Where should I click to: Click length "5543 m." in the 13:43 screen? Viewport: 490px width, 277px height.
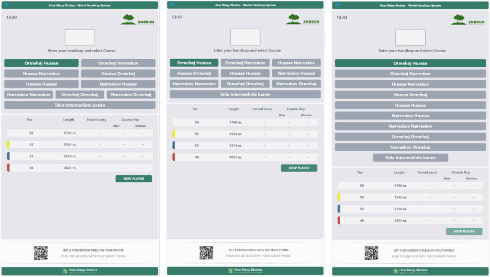pos(401,198)
